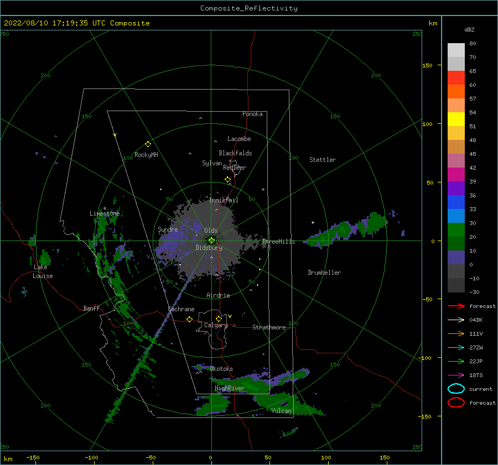
Task: Select the dark green 10-20 dBZ swatch
Action: coord(456,244)
